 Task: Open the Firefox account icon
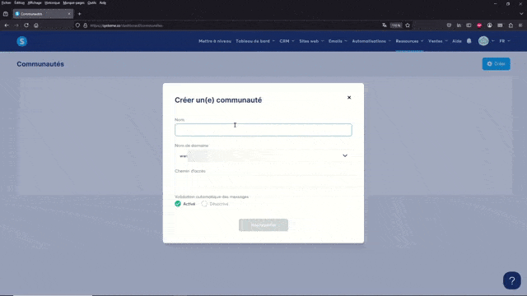[x=490, y=25]
